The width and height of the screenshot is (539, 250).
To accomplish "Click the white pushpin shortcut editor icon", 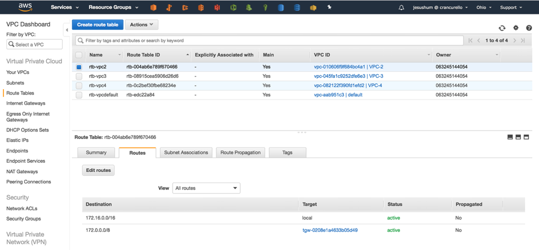I will (329, 7).
